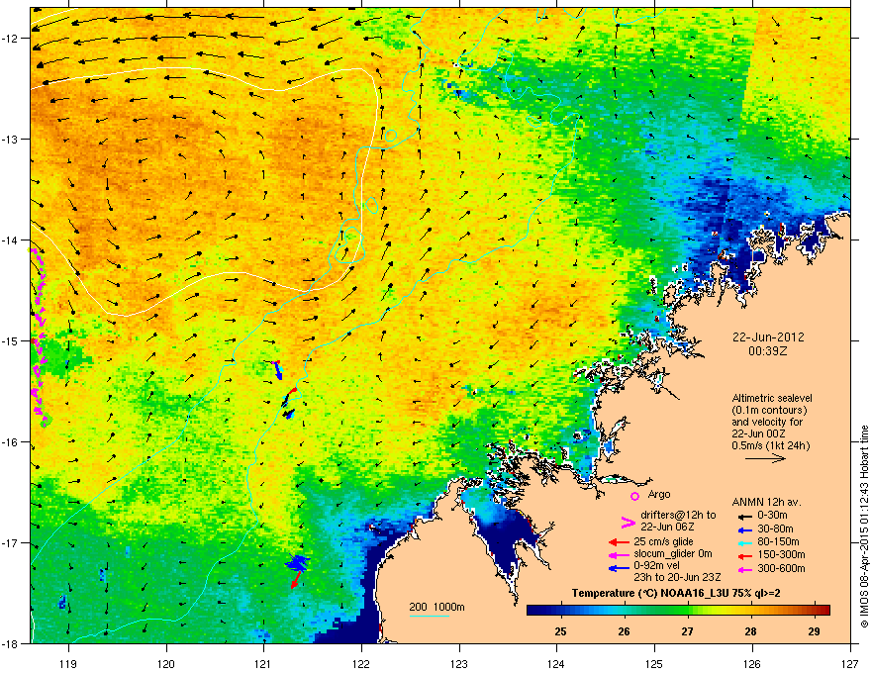Click the red glide arrow below blue star
The width and height of the screenshot is (871, 673).
[296, 581]
